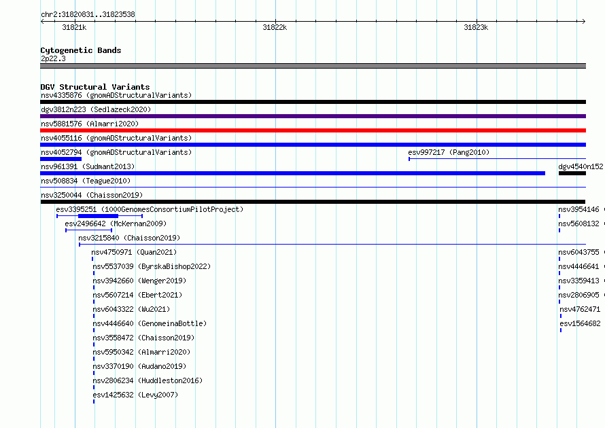Open nsv4052794 gnomADStructuralVariants entry
605x428 pixels.
[x=116, y=152]
